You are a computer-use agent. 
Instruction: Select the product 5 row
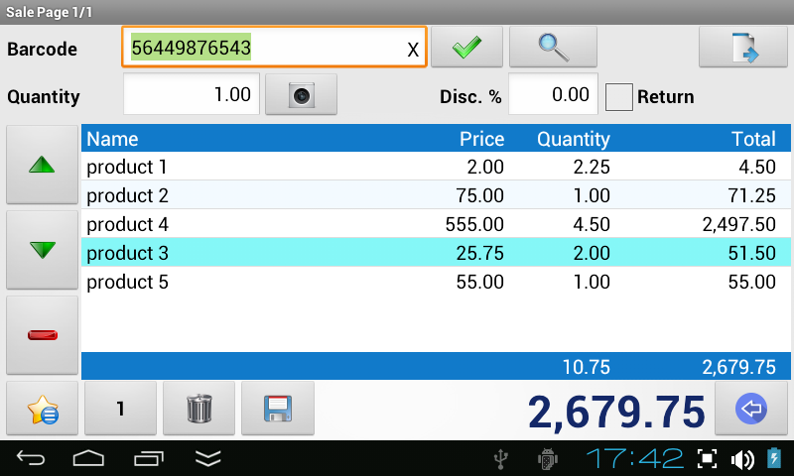436,282
